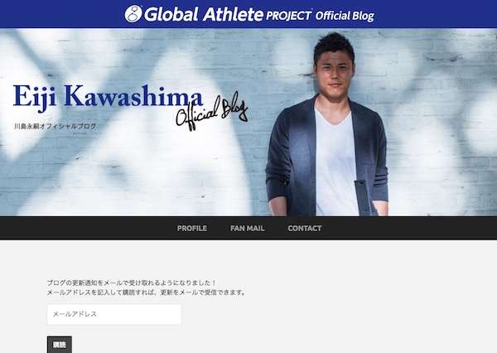Click the ブログの更新通知 notification text line
The image size is (497, 353).
point(132,283)
